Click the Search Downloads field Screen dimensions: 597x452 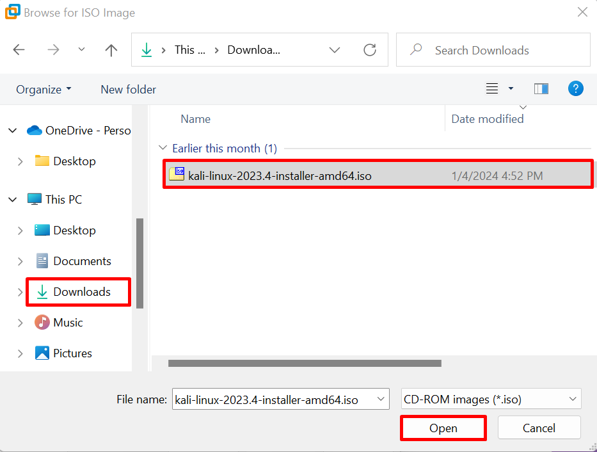tap(493, 50)
